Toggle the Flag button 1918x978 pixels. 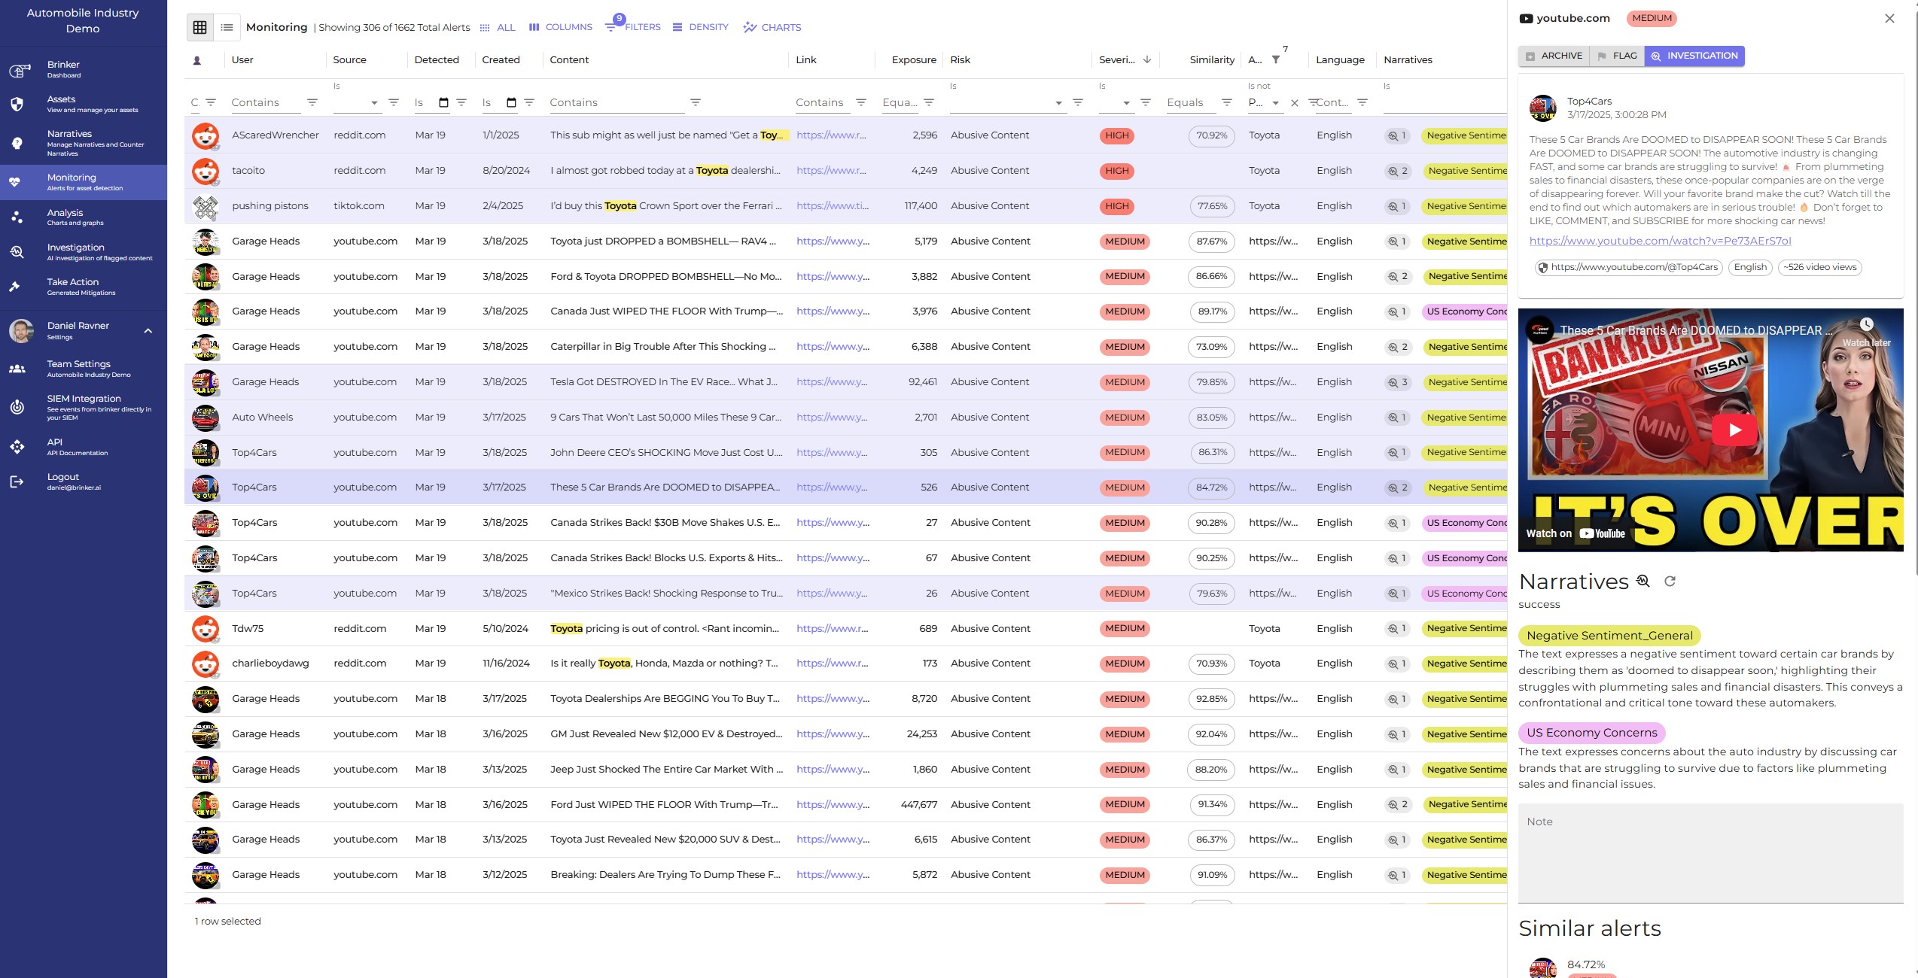[x=1617, y=56]
